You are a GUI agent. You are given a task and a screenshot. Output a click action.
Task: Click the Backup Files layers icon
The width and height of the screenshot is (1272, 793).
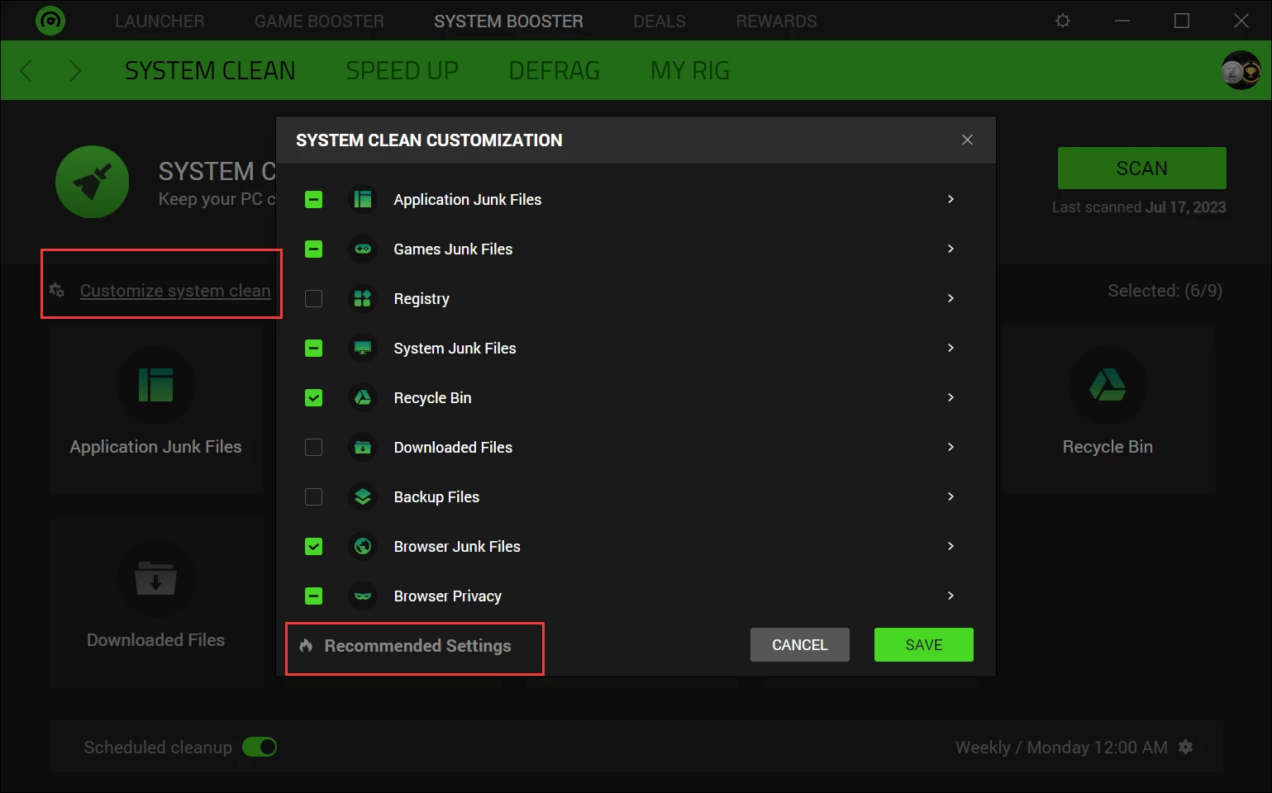(363, 496)
